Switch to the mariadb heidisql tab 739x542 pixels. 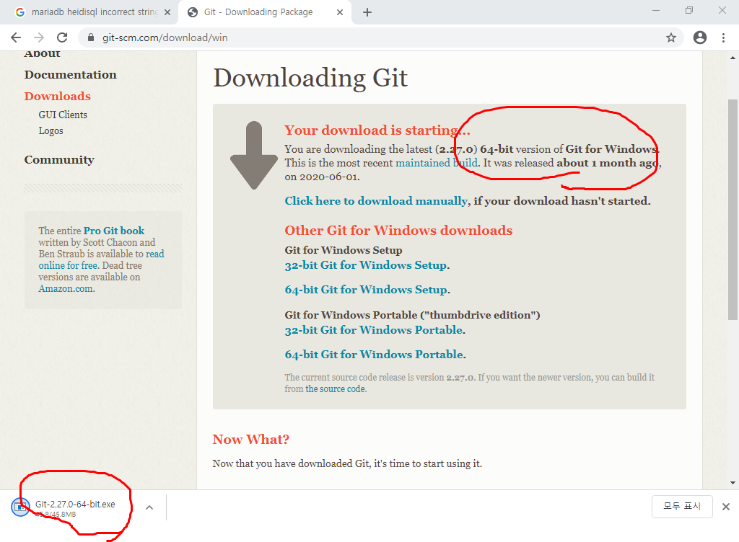(89, 12)
